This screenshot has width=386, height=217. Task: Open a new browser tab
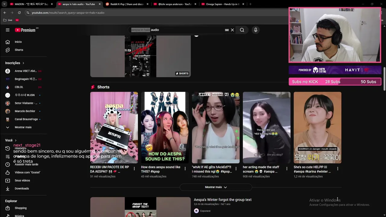pyautogui.click(x=250, y=4)
